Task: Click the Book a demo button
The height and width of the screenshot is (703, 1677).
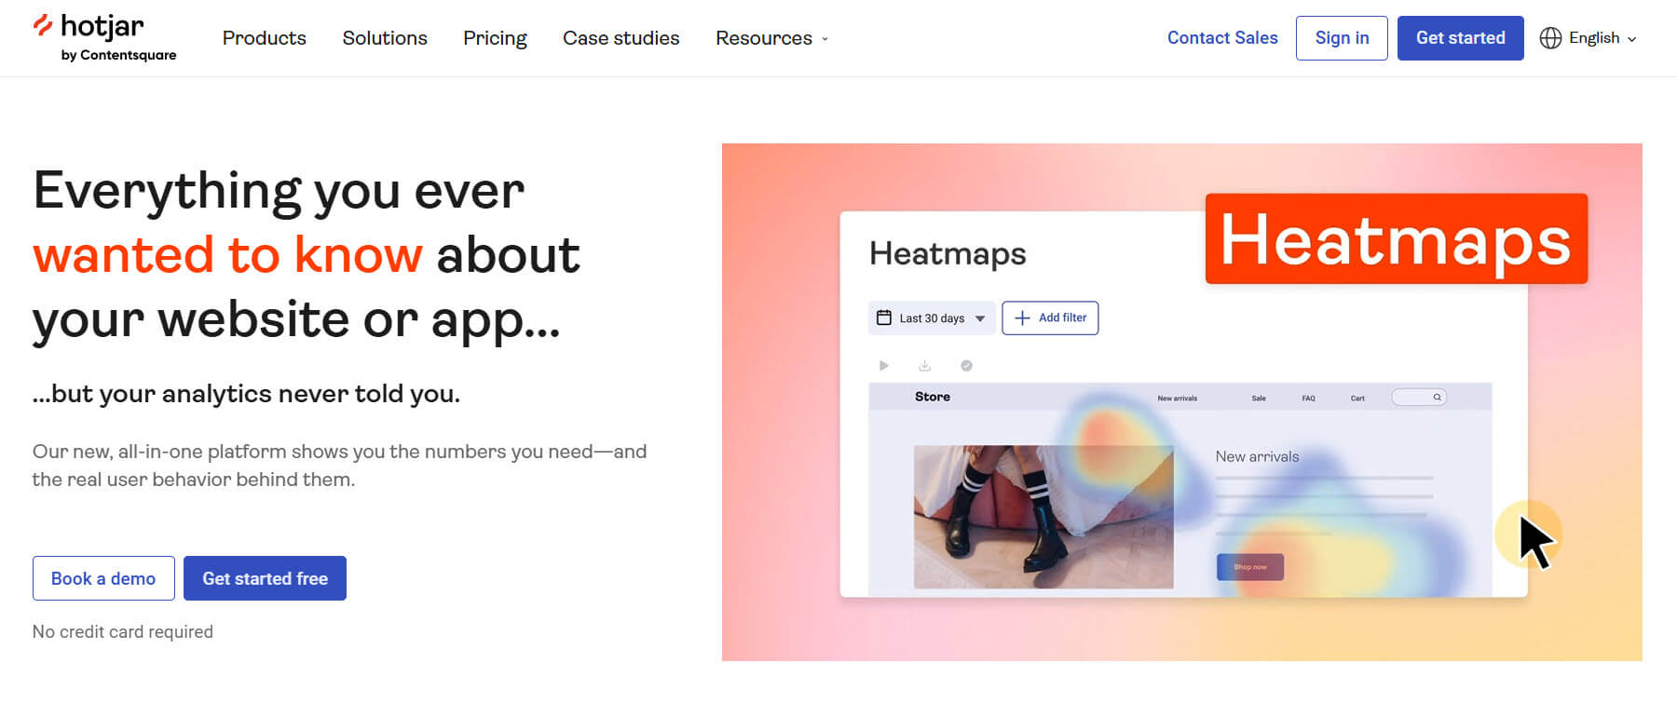Action: point(103,578)
